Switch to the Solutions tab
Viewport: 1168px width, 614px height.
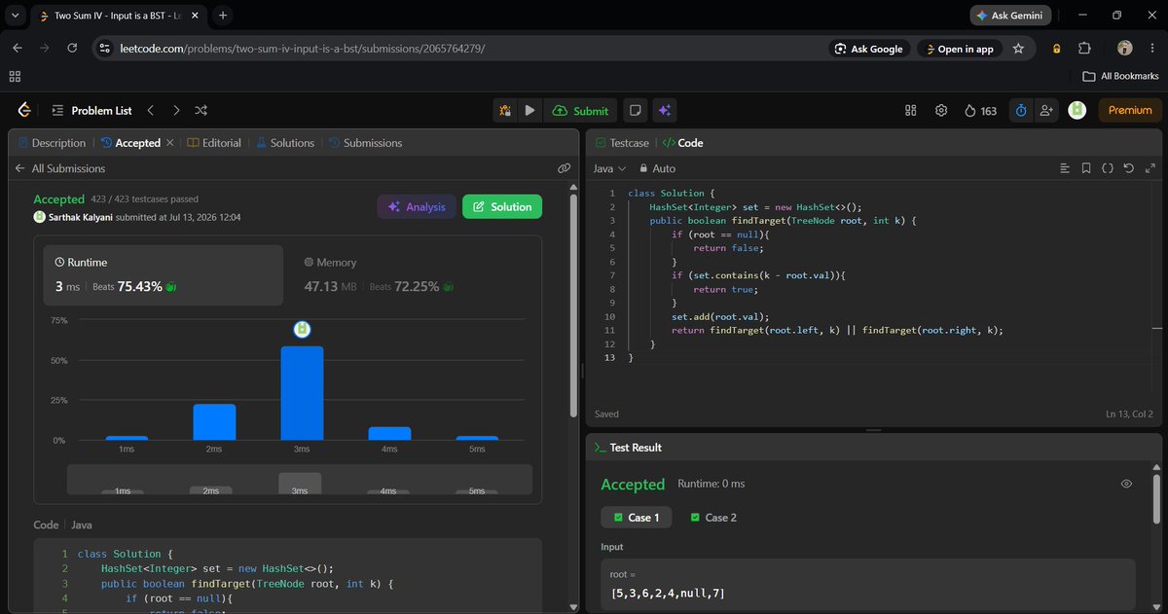point(285,143)
